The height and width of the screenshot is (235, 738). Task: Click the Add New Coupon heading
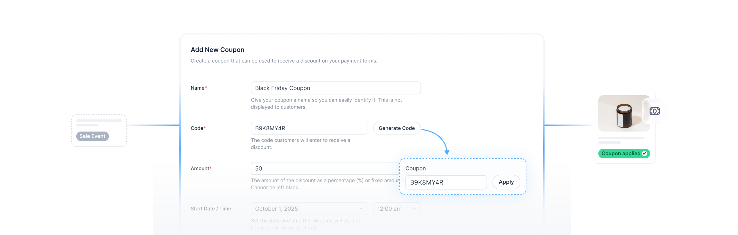[217, 50]
